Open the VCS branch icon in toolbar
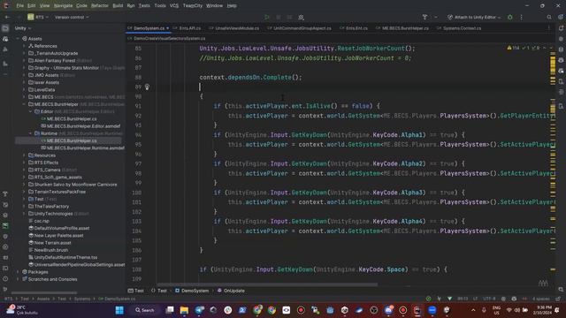The width and height of the screenshot is (566, 318). pyautogui.click(x=424, y=17)
